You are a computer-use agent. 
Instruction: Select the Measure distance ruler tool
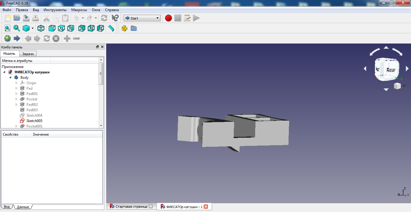(111, 29)
